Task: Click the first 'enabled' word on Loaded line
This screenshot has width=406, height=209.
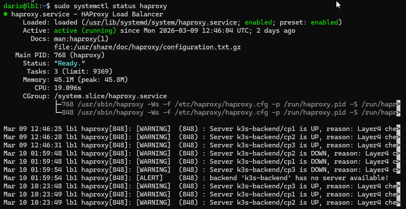Action: tap(258, 22)
